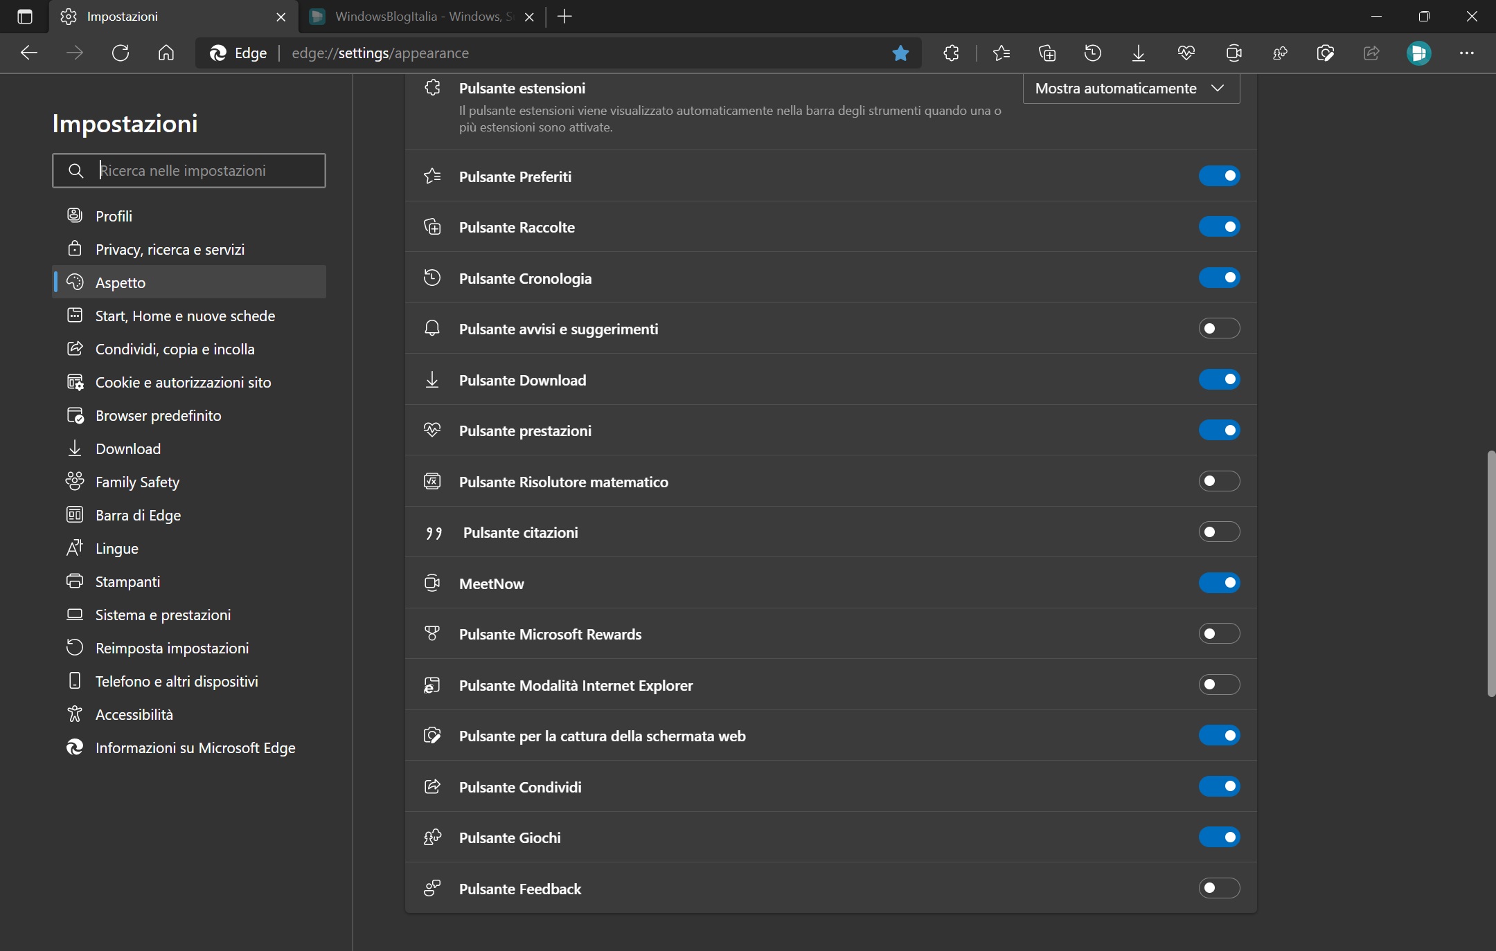Viewport: 1496px width, 951px height.
Task: Click the search magnifier icon in settings
Action: (76, 170)
